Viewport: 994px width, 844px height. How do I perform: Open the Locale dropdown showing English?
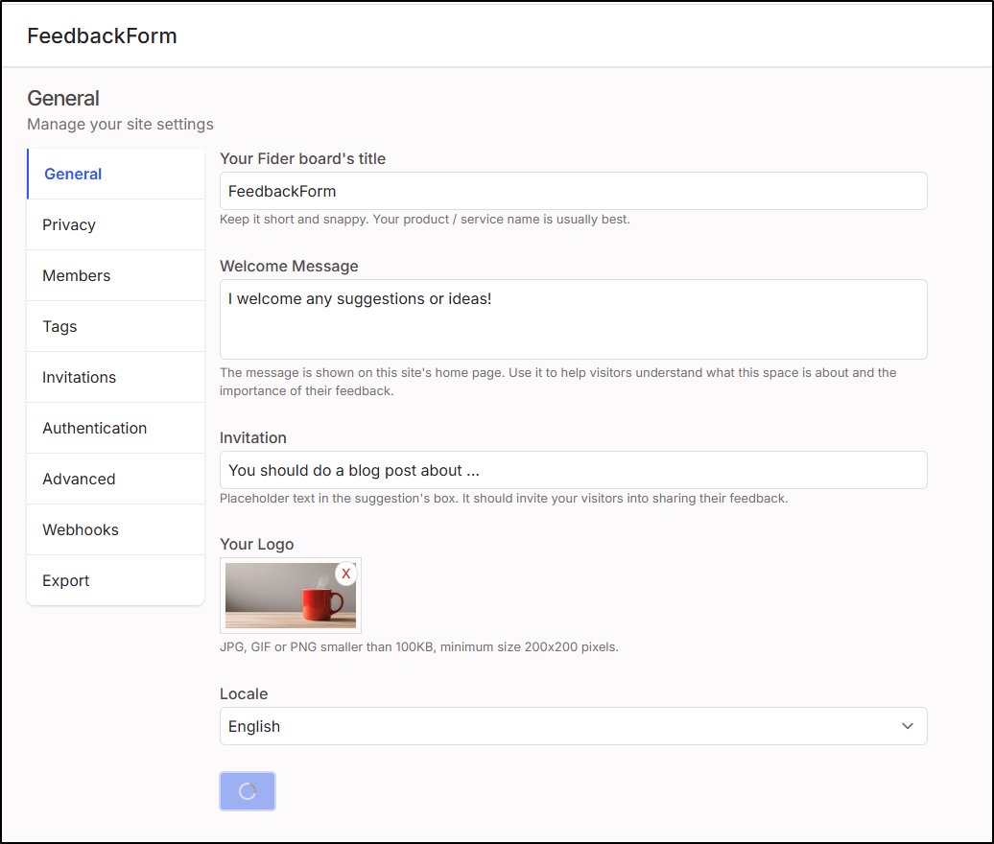[x=573, y=726]
